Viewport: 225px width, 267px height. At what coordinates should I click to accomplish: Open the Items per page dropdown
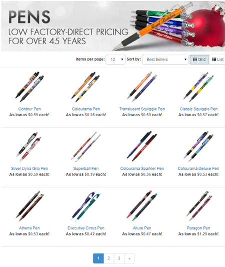(115, 60)
